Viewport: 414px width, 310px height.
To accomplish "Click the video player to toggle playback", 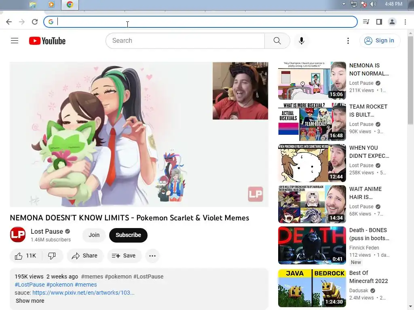I will coord(139,134).
